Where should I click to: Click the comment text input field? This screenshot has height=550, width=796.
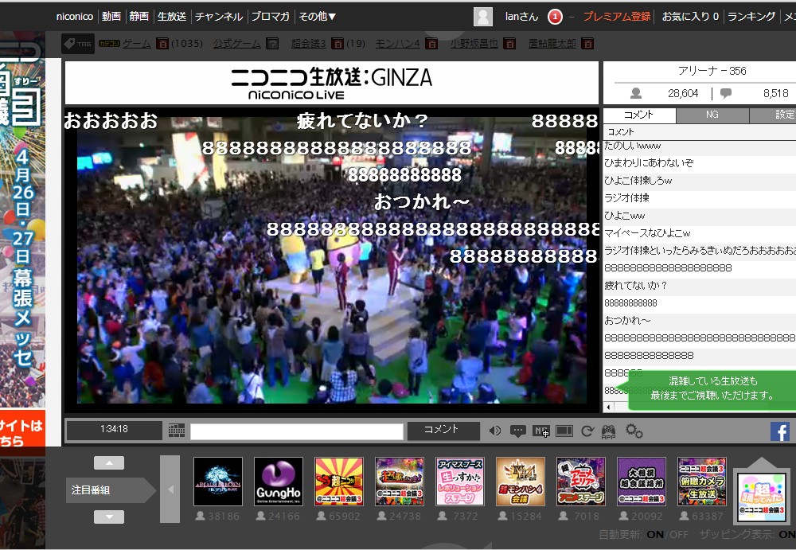297,431
